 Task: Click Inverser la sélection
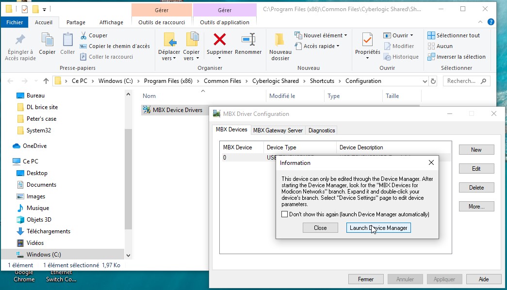pos(457,57)
